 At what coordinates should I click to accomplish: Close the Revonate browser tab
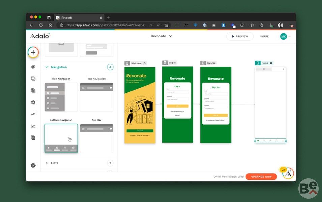tap(101, 18)
